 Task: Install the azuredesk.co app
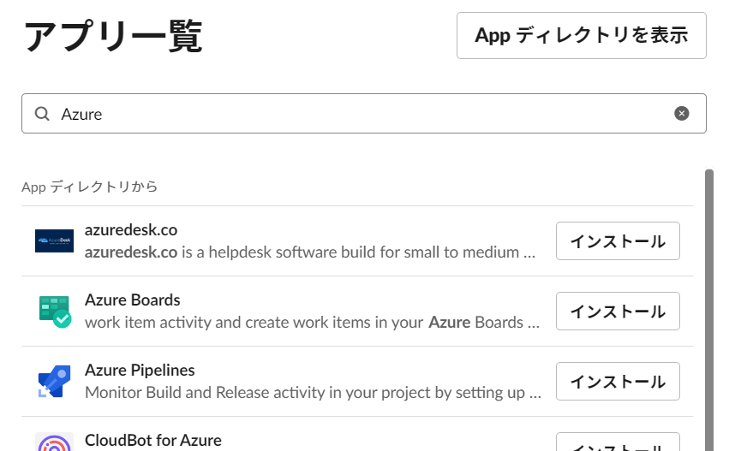(x=618, y=240)
